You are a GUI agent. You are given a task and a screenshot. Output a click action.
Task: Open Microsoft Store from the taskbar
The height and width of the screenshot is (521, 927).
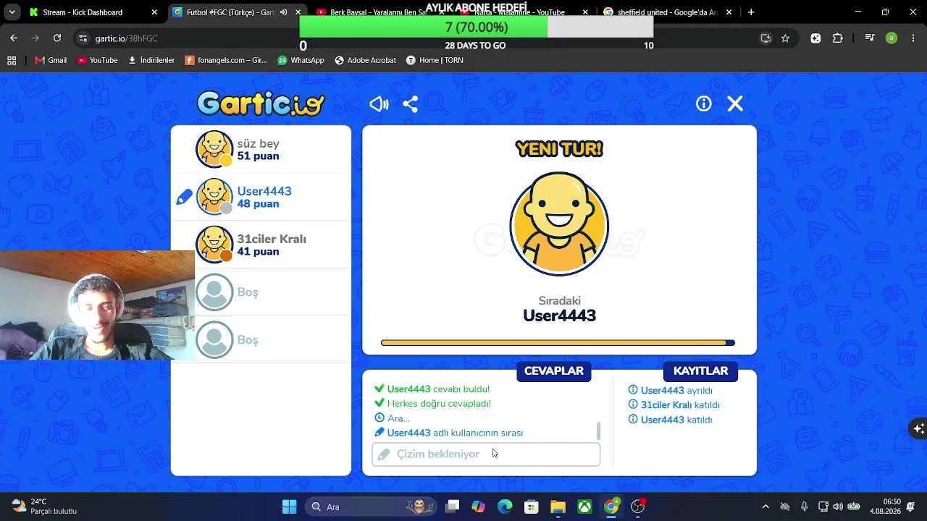532,507
